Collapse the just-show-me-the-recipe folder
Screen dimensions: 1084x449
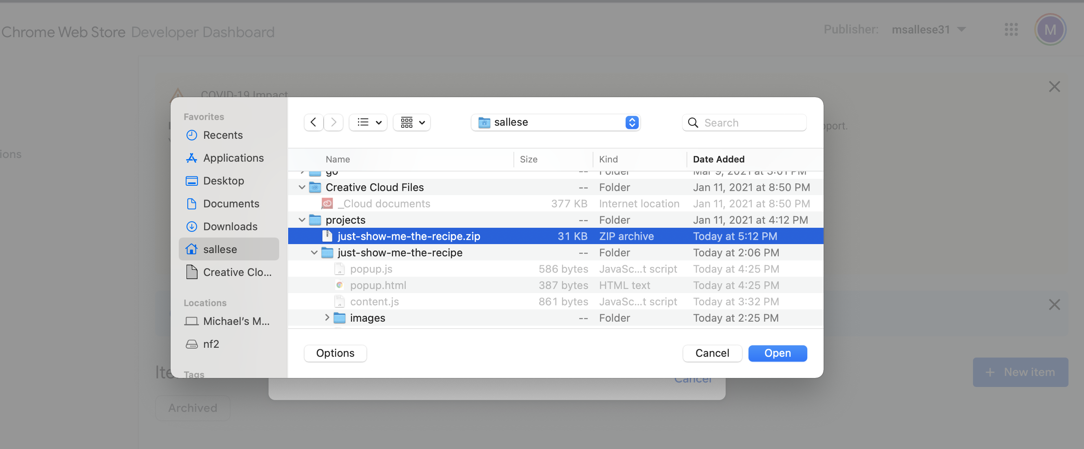click(x=314, y=253)
